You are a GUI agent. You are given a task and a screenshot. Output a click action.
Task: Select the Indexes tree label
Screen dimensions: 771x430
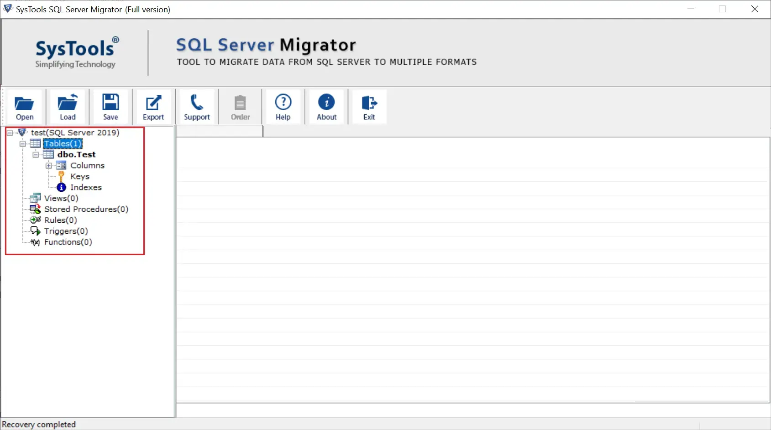(x=86, y=187)
